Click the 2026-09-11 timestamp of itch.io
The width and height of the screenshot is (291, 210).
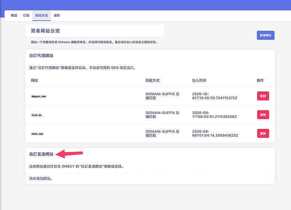214,115
